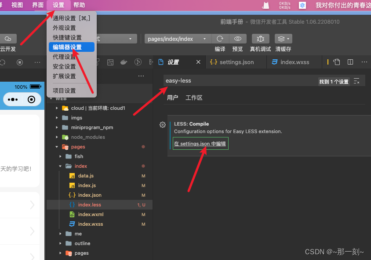
Task: Select 快捷键设置 menu entry
Action: 72,38
